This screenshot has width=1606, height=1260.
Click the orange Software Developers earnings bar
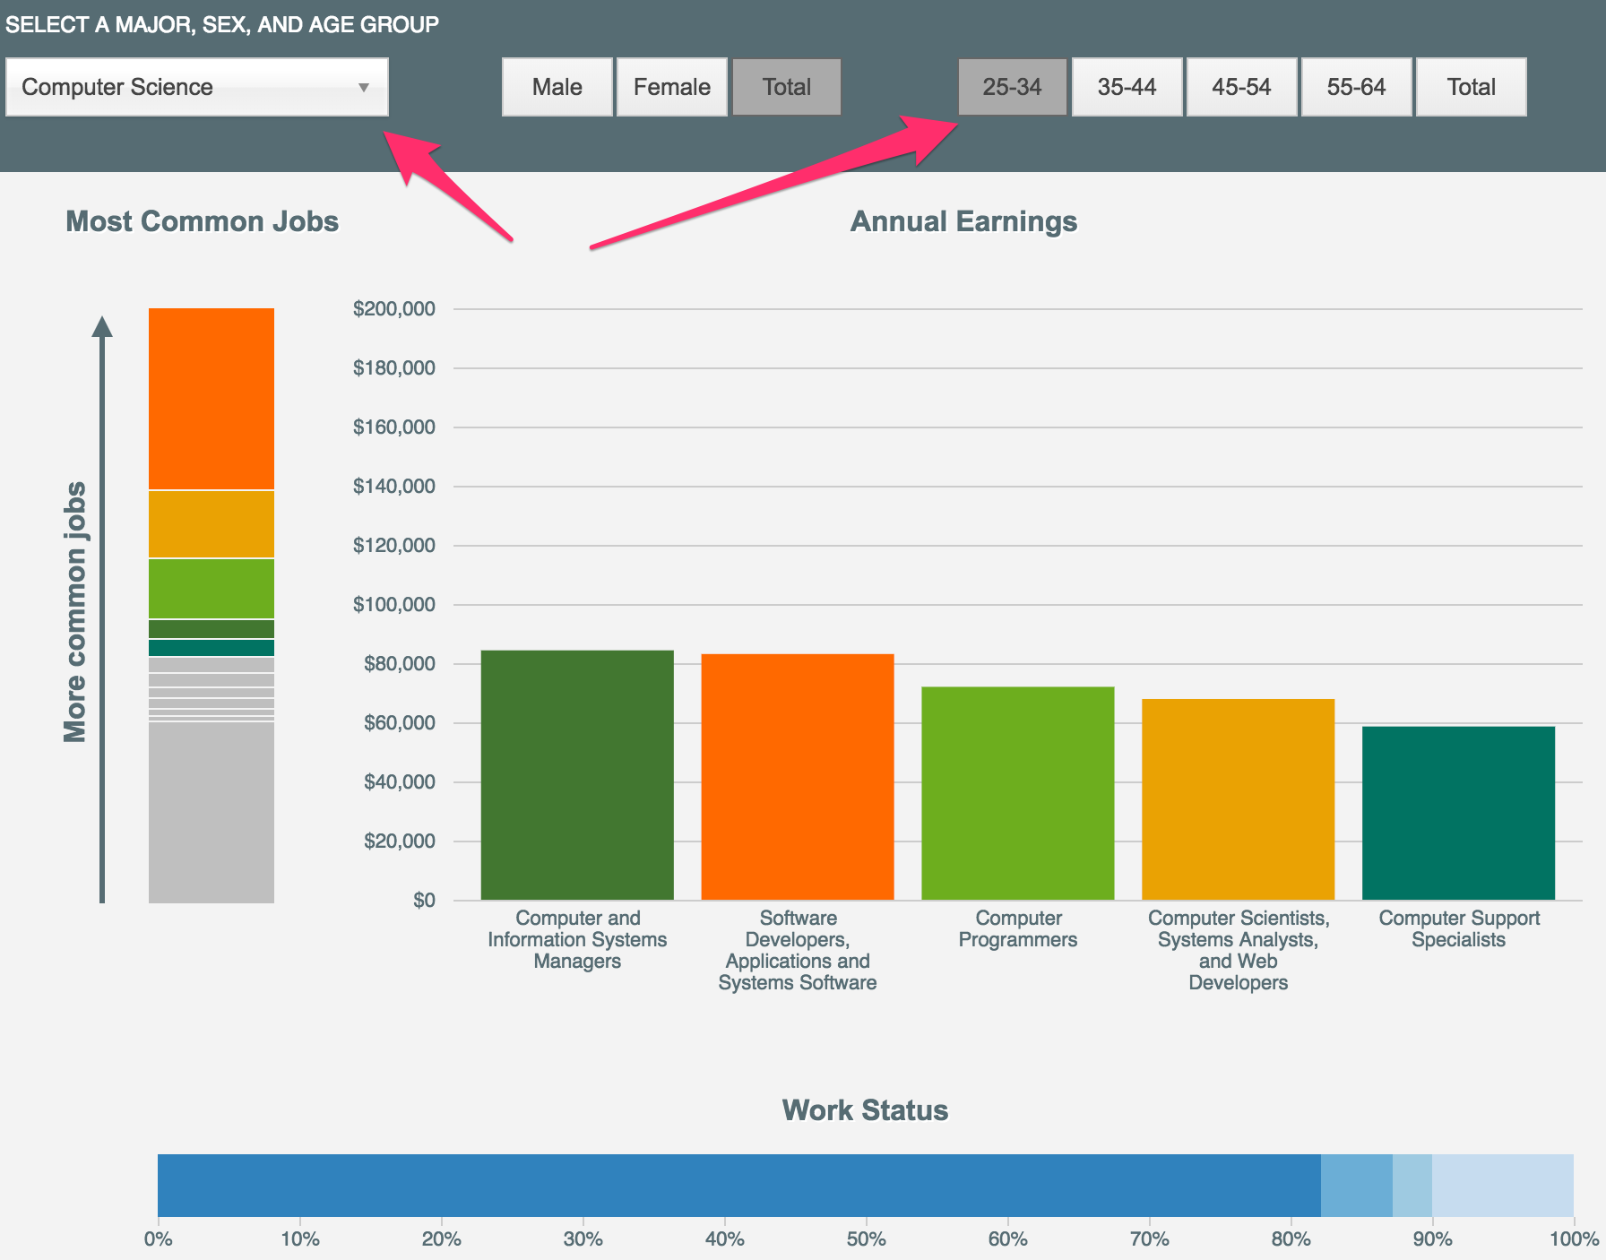(798, 777)
